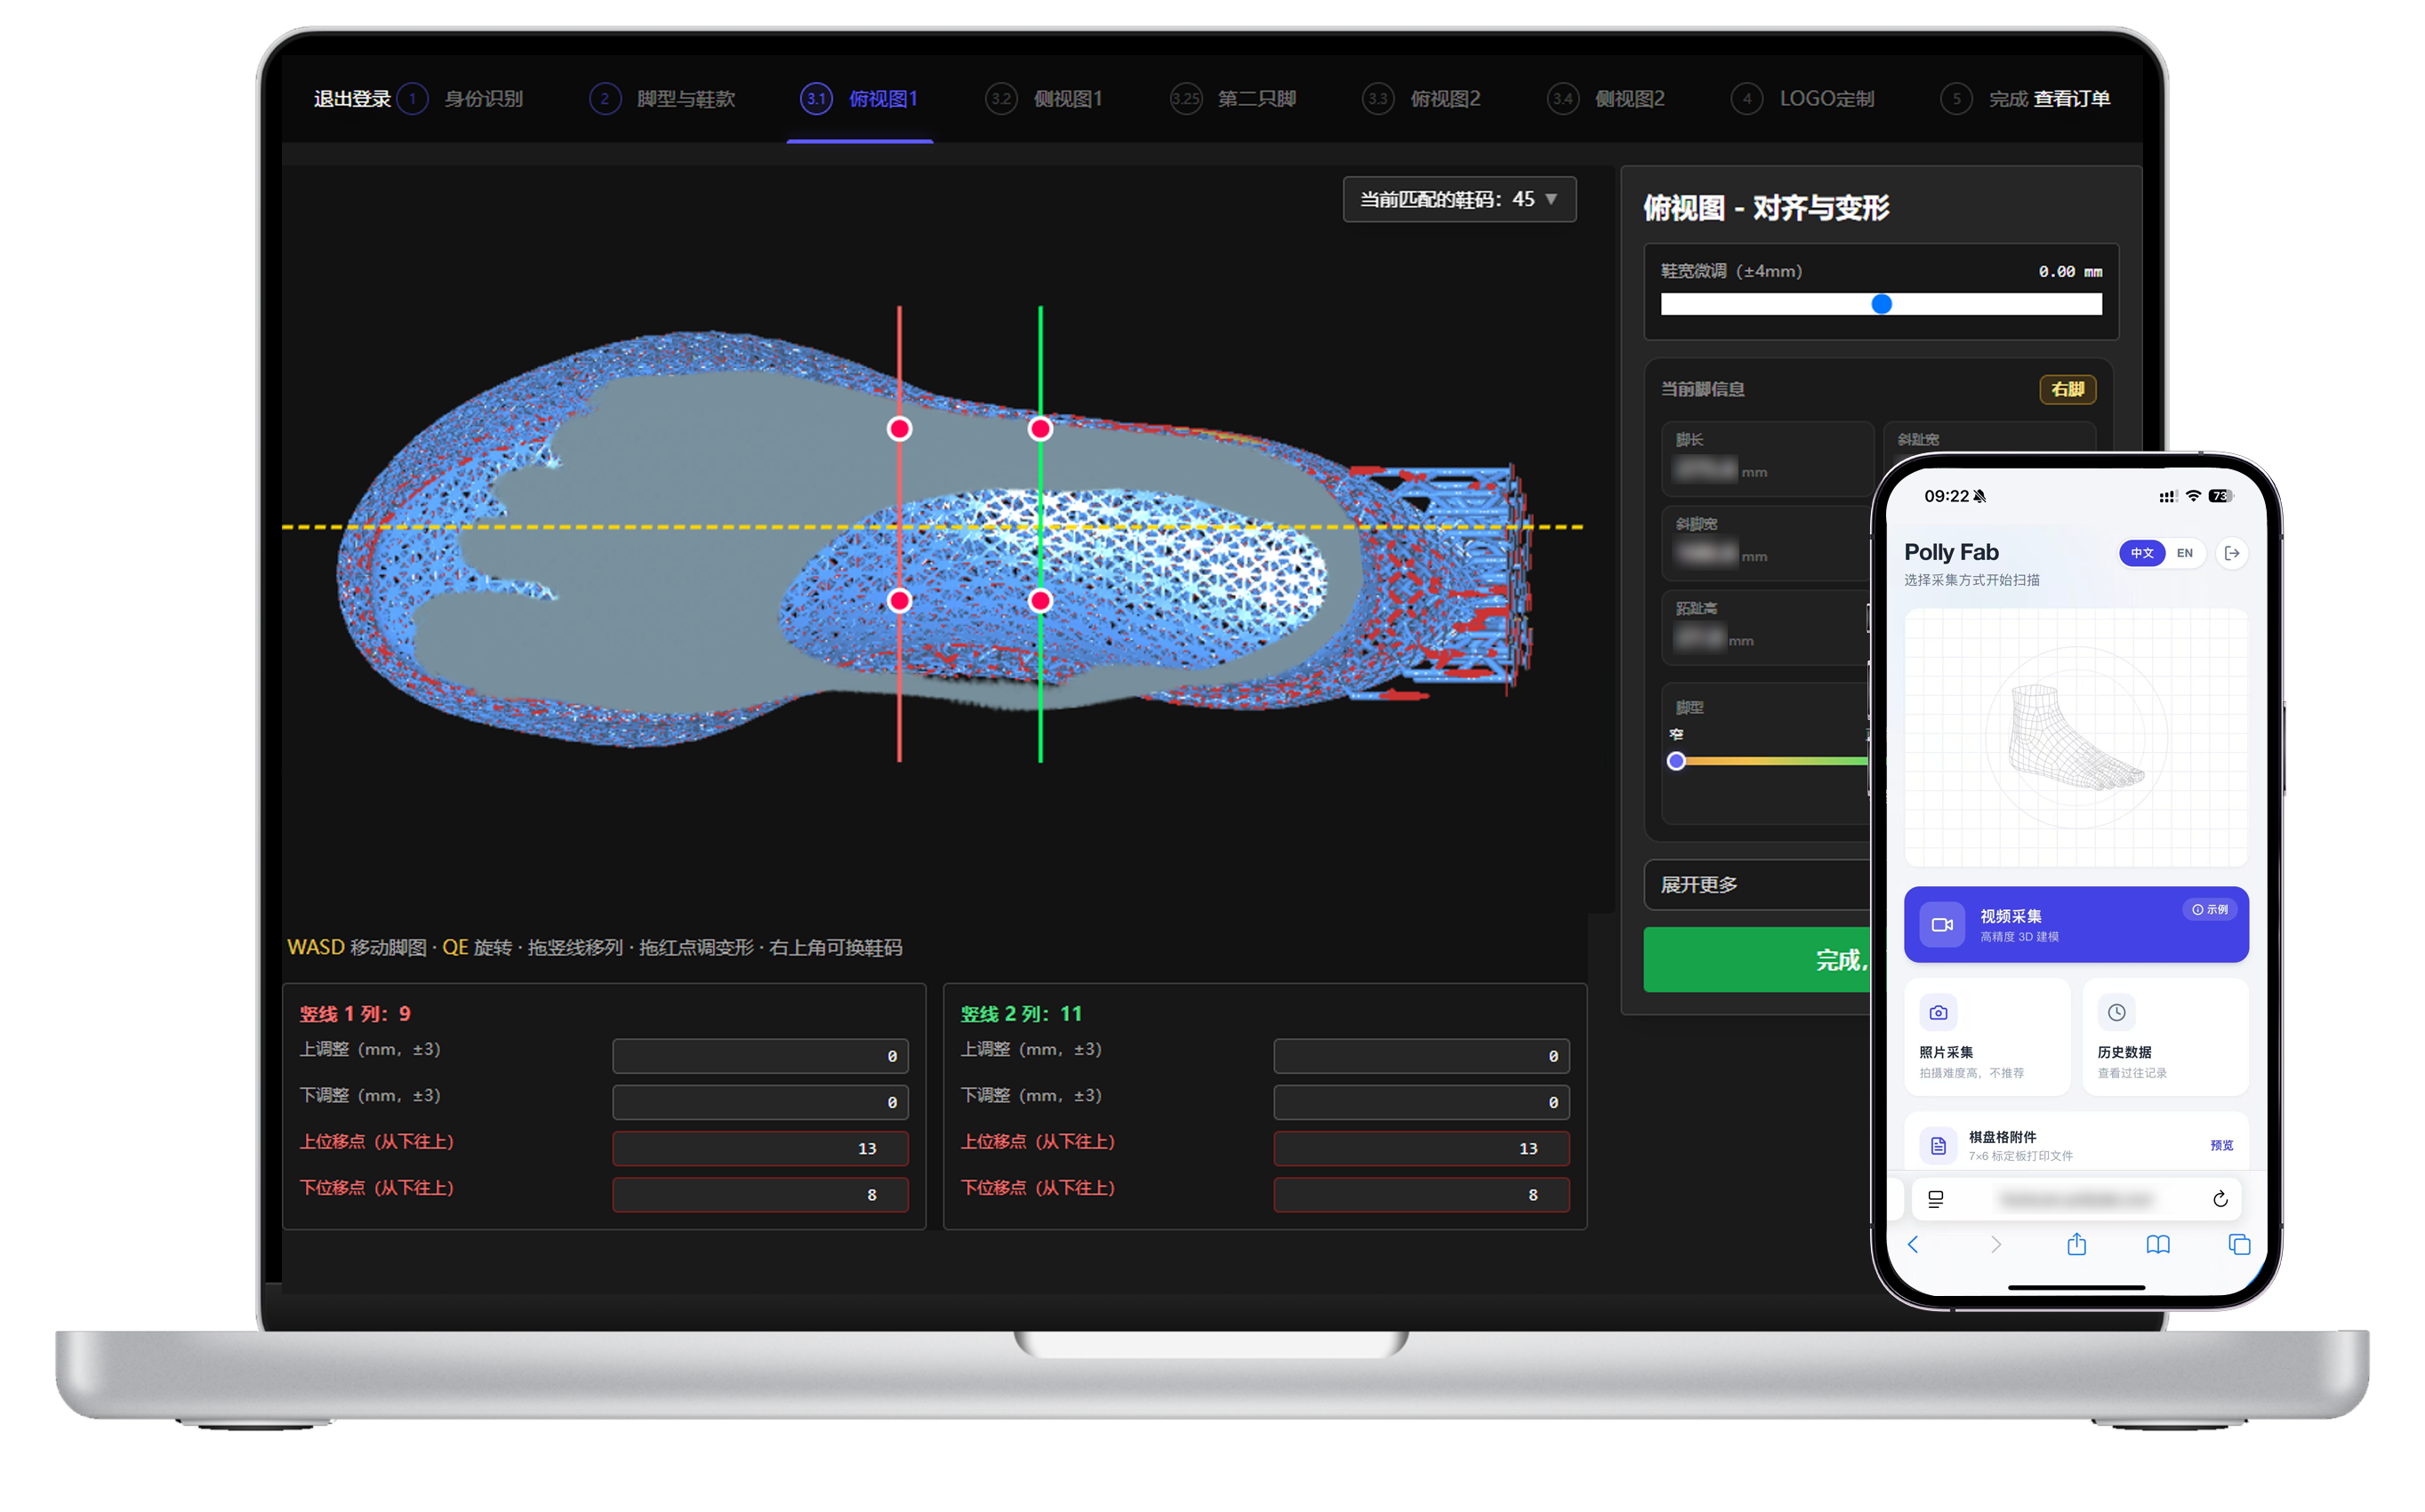The width and height of the screenshot is (2425, 1512).
Task: Click the 脚型 slider handle
Action: (1677, 762)
